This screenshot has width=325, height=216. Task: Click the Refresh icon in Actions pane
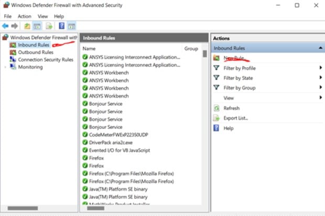click(x=216, y=108)
